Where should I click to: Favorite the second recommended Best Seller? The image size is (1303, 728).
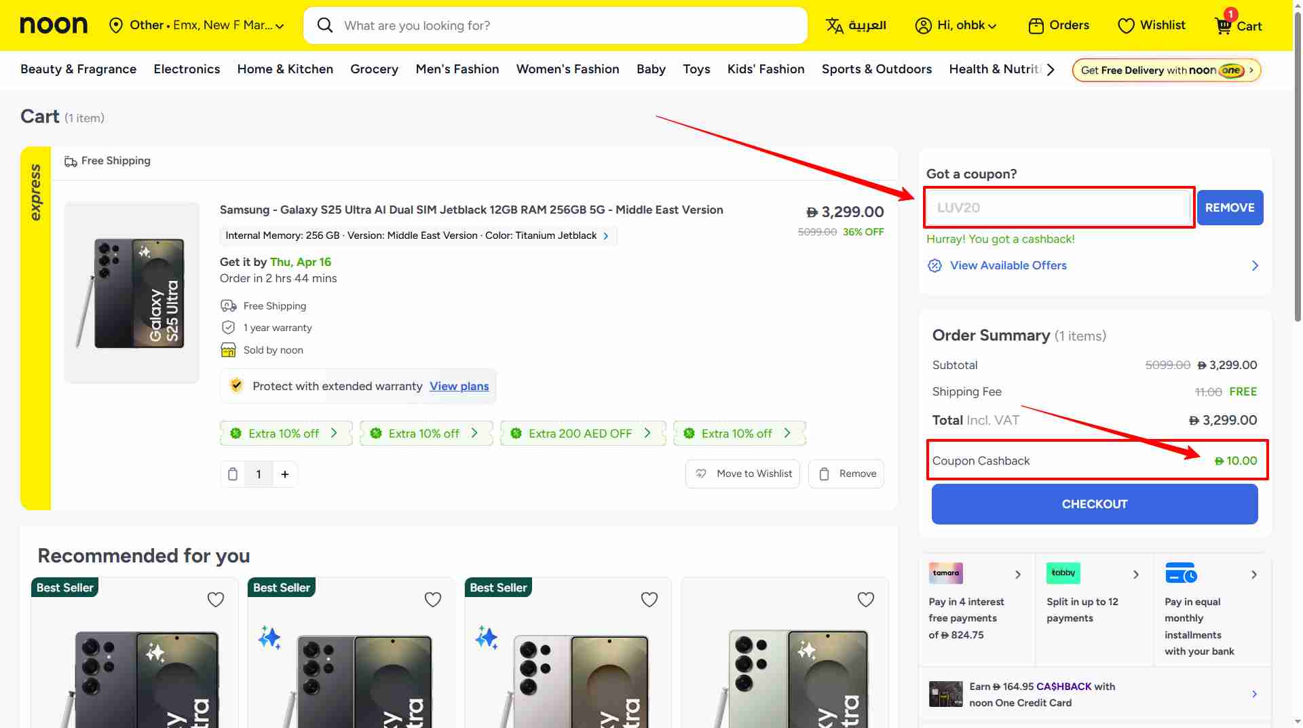coord(432,599)
